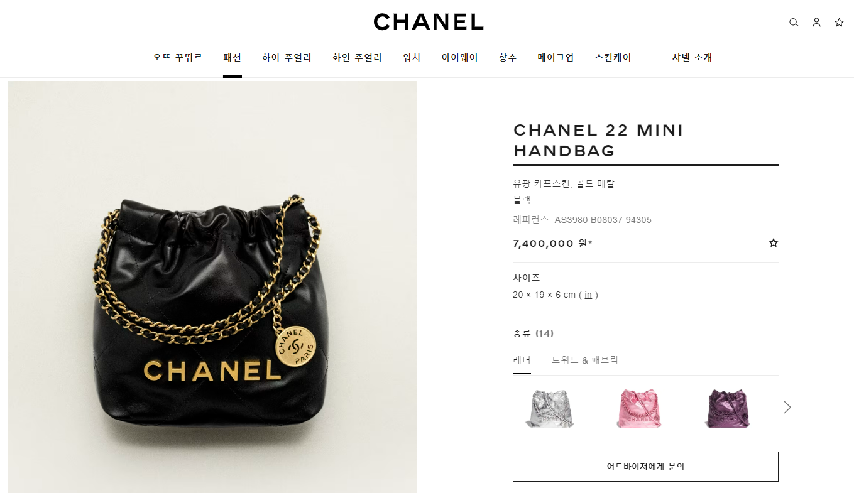Select the purple bag variation thumbnail
Screen dimensions: 854x493
[727, 409]
